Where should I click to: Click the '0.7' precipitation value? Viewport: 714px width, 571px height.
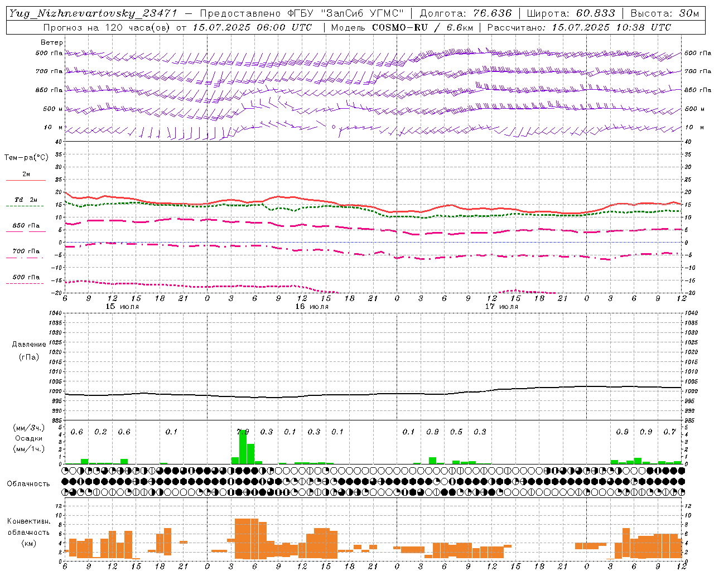point(670,432)
